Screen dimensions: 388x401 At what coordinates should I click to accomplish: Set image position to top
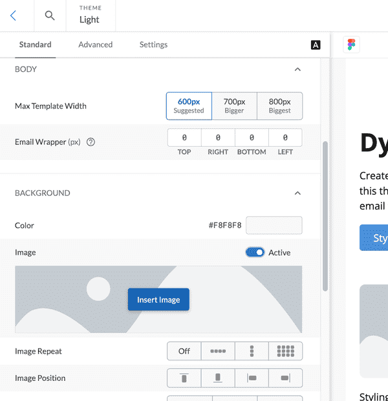[184, 378]
